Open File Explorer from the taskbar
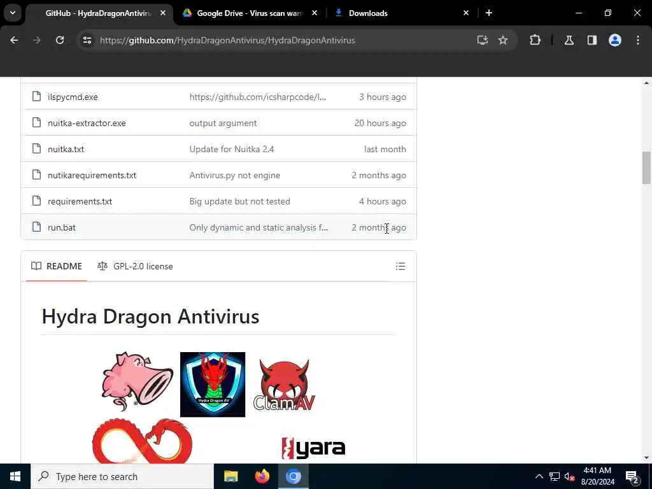Screen dimensions: 652x489 coord(230,476)
